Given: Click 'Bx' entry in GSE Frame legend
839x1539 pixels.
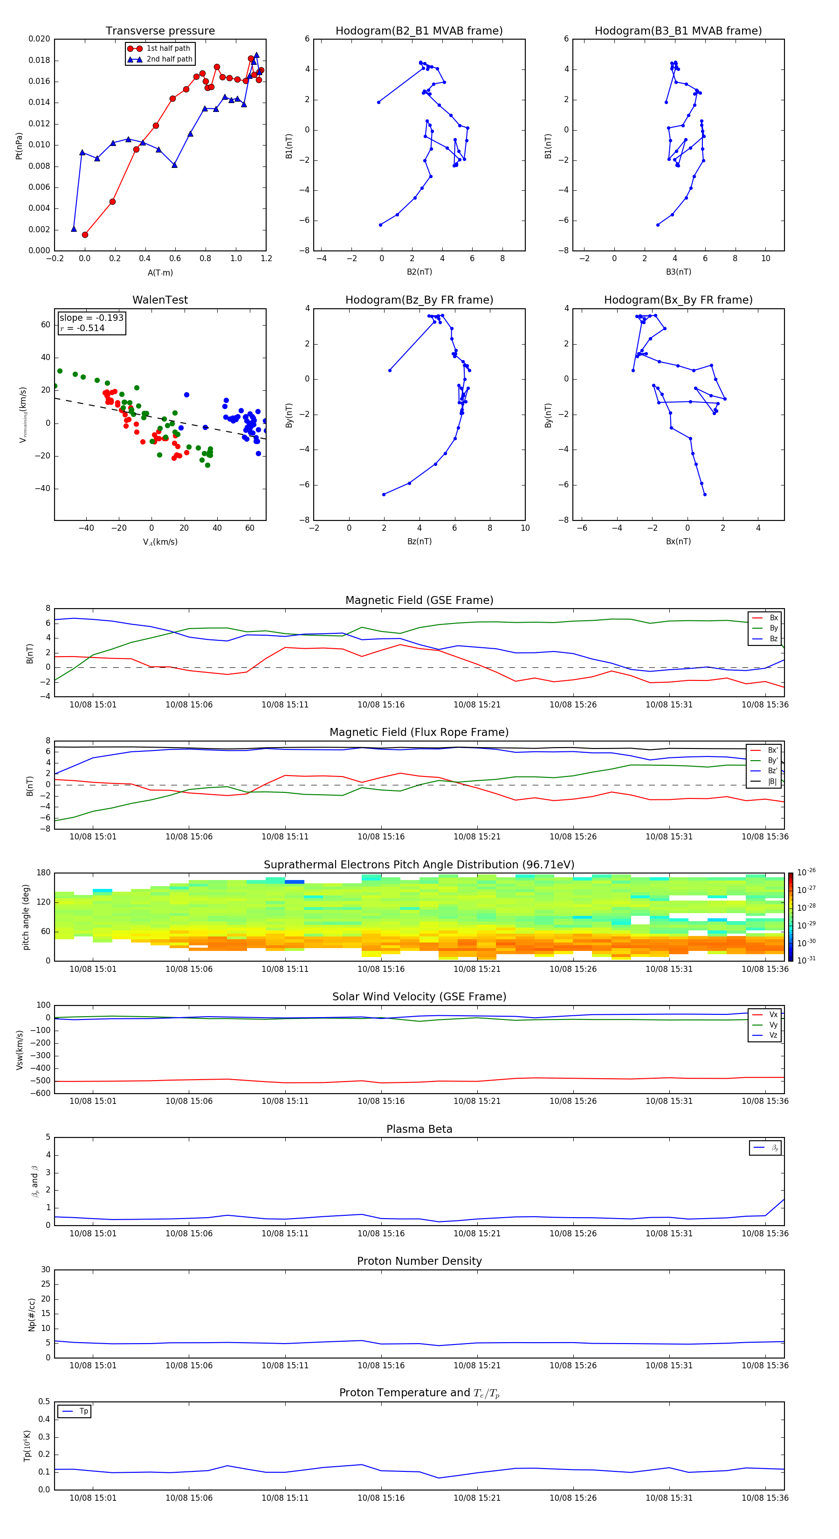Looking at the screenshot, I should 765,618.
